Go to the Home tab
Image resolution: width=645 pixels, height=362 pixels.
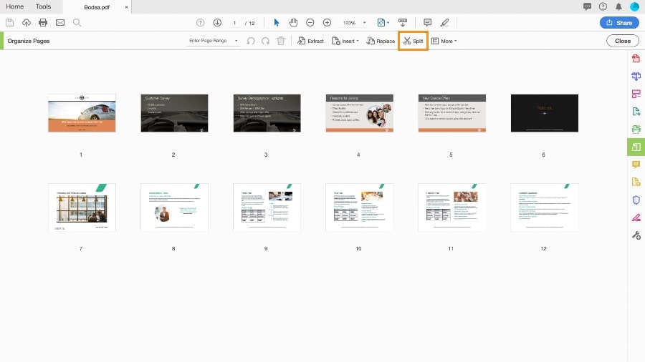[x=15, y=6]
